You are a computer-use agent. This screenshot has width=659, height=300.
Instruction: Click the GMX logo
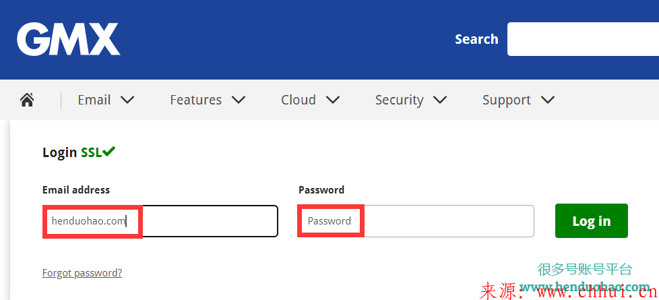69,39
